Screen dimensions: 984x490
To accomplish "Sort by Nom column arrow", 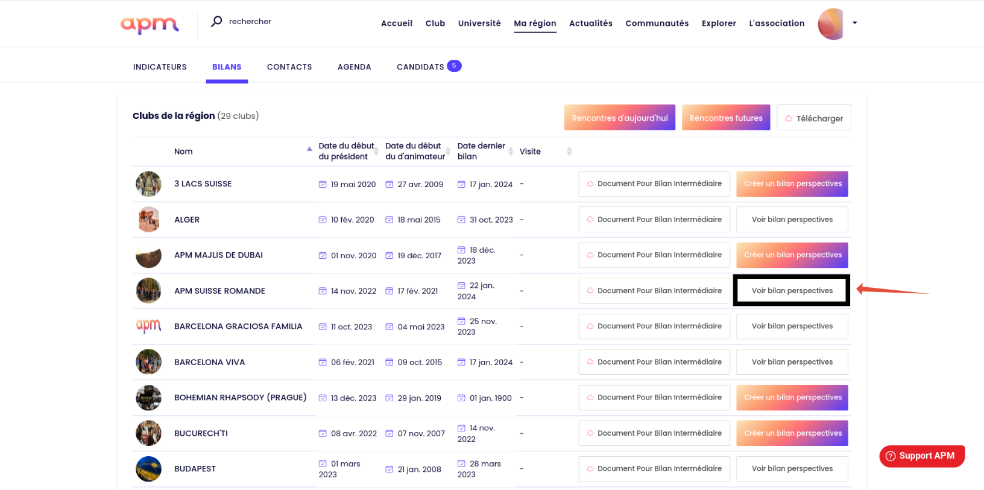I will coord(309,149).
